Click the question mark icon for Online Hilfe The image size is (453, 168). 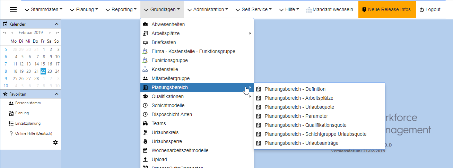(11, 133)
